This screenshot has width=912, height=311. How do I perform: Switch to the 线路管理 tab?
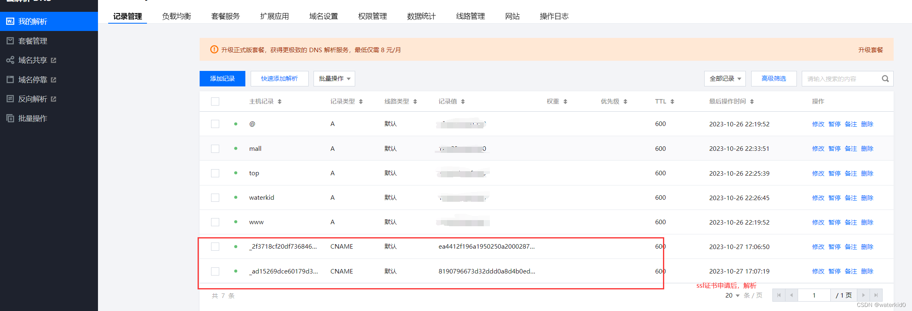(x=470, y=16)
